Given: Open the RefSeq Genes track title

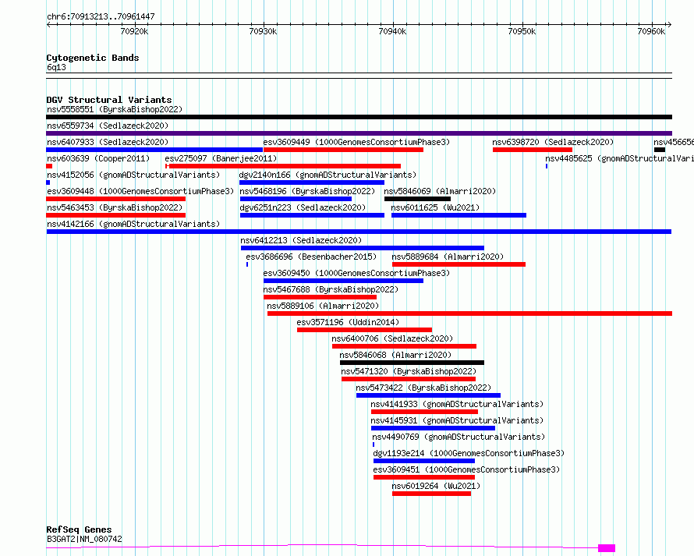Looking at the screenshot, I should tap(79, 529).
